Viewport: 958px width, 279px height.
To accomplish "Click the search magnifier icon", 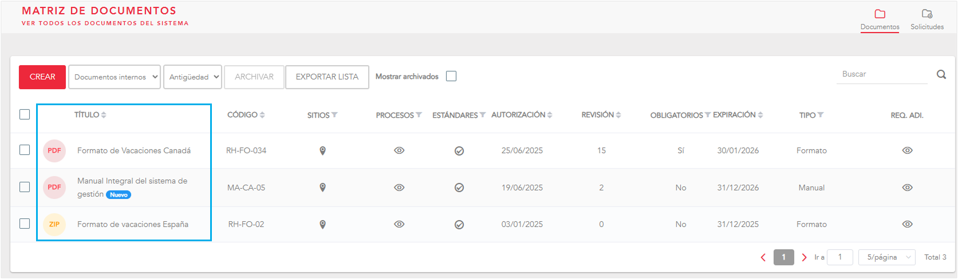I will pyautogui.click(x=941, y=74).
